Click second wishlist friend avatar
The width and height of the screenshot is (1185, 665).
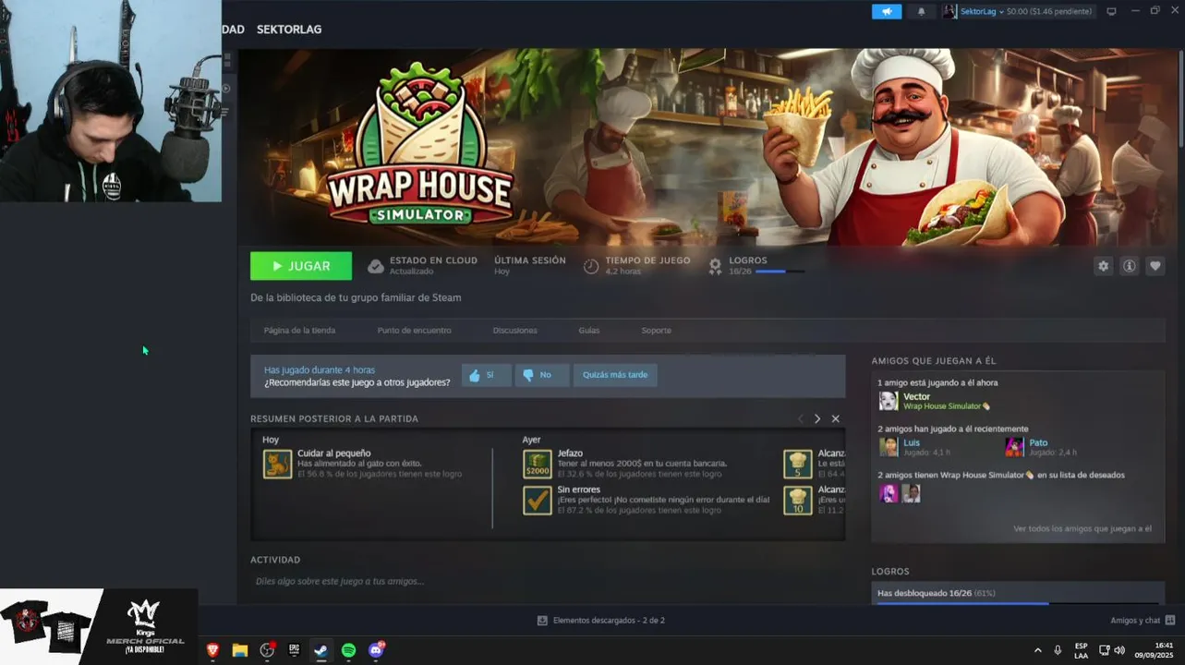coord(911,493)
